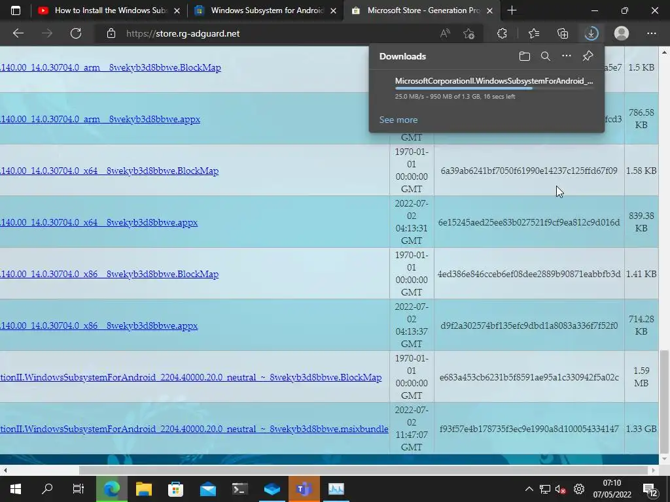Download the x86 appx file link
Viewport: 670px width, 502px height.
click(x=99, y=326)
